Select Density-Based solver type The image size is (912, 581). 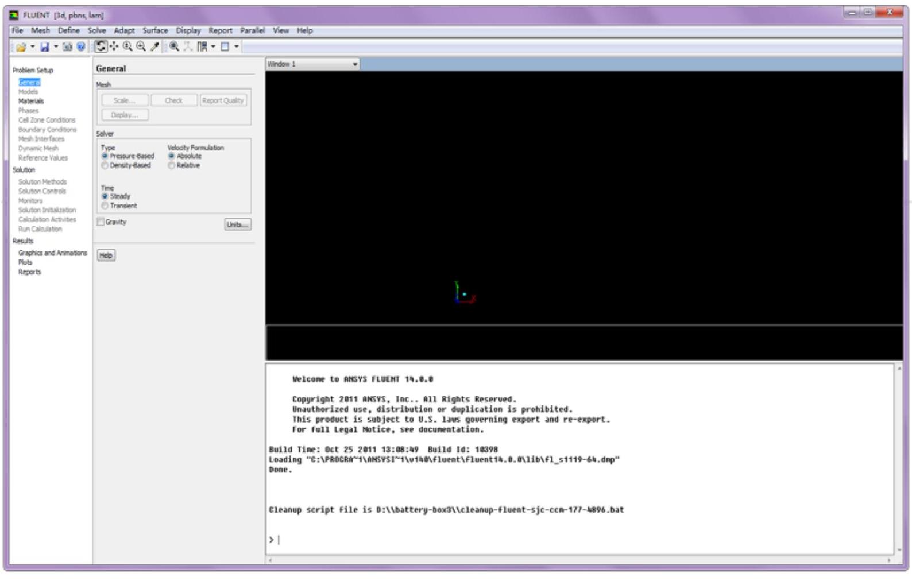click(x=126, y=165)
